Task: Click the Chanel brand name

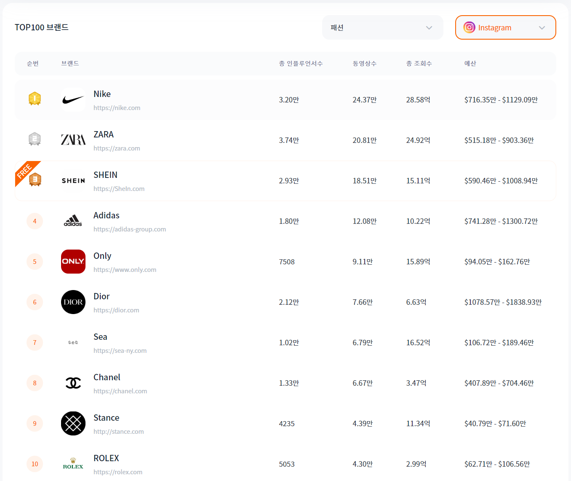Action: pos(107,377)
